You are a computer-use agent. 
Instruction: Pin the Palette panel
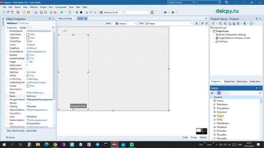pos(257,88)
